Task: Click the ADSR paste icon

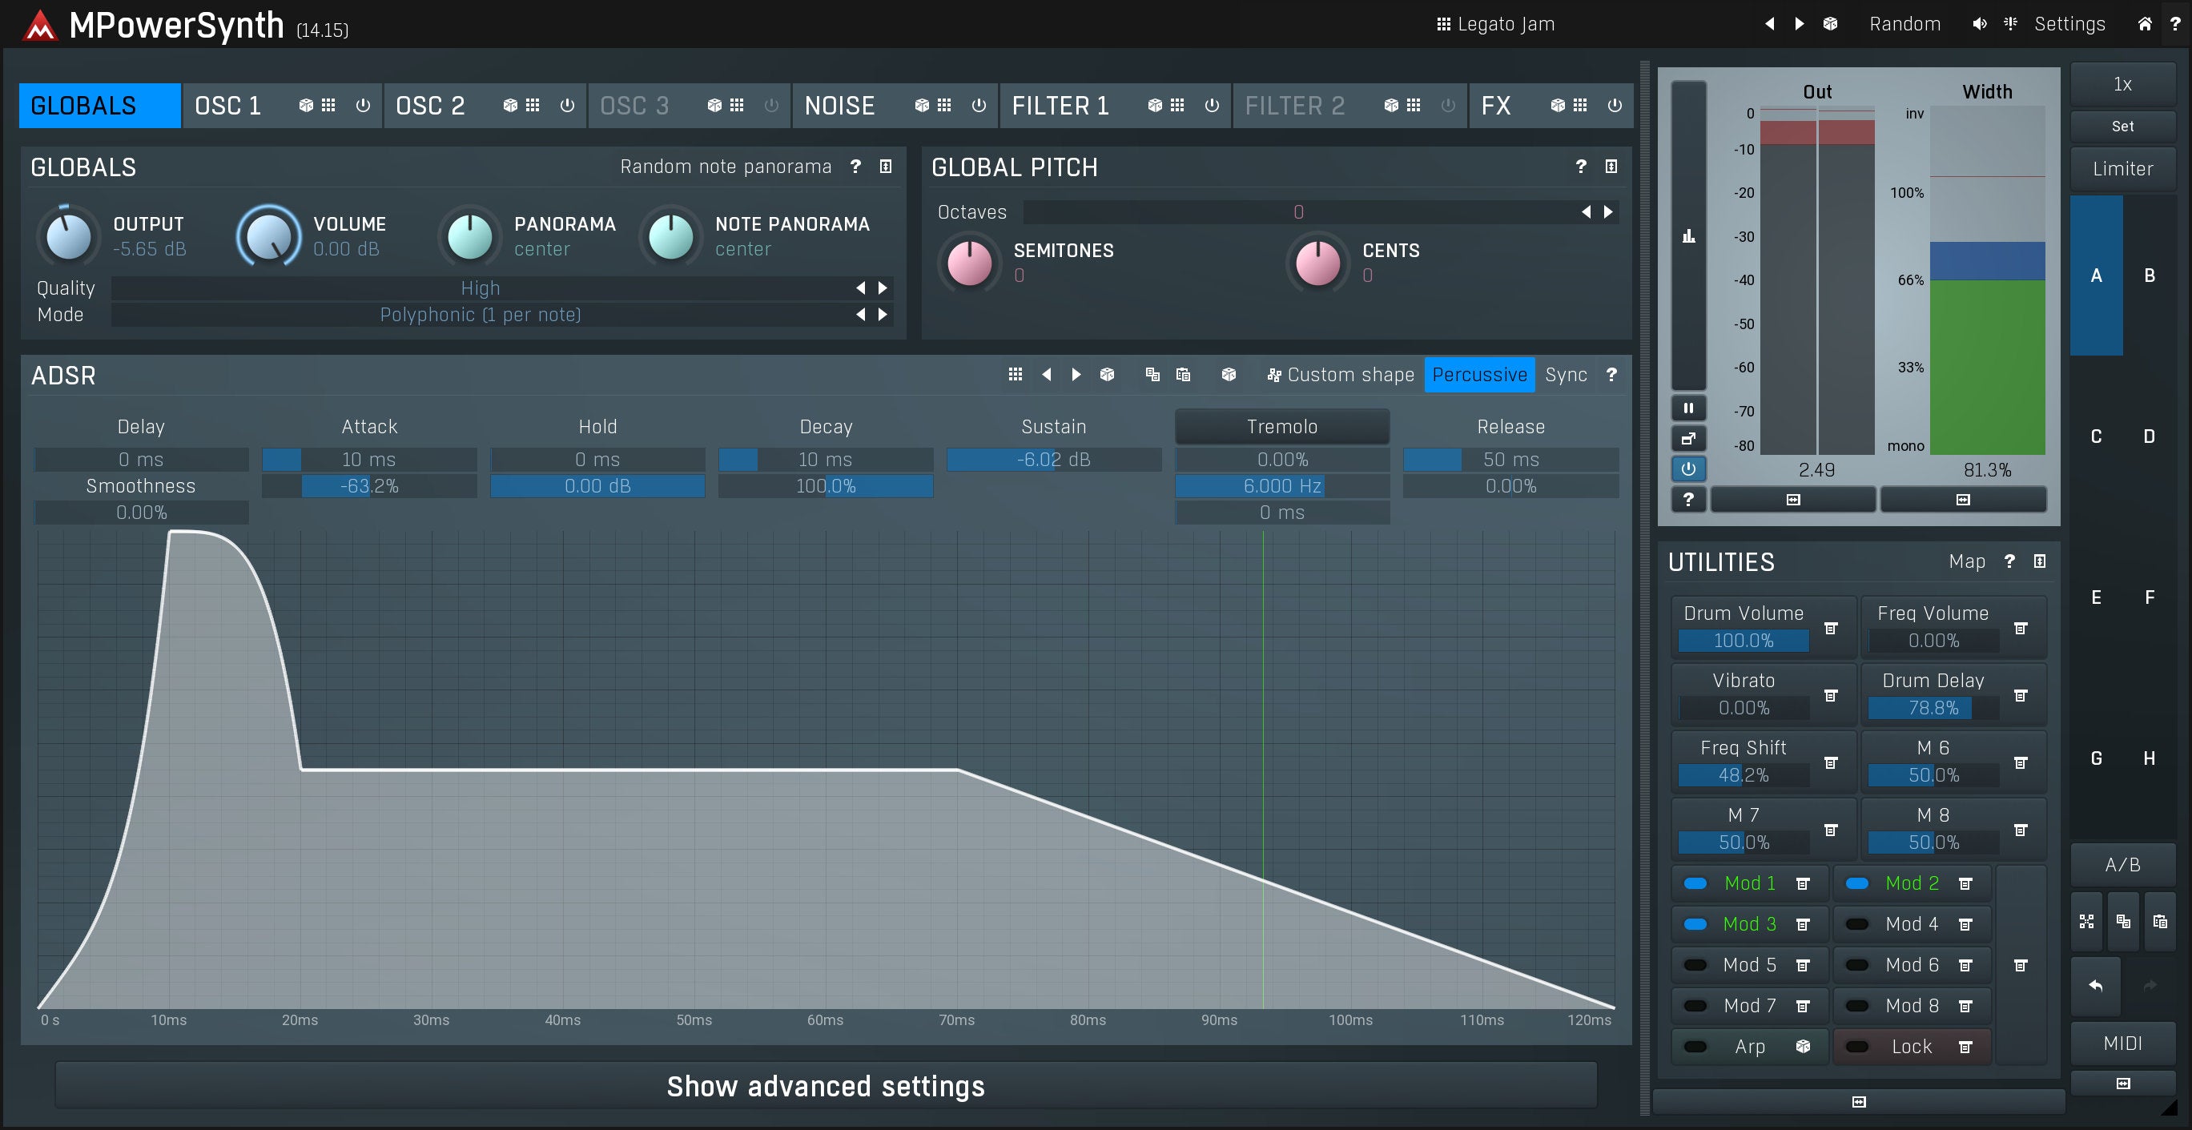Action: [x=1183, y=375]
